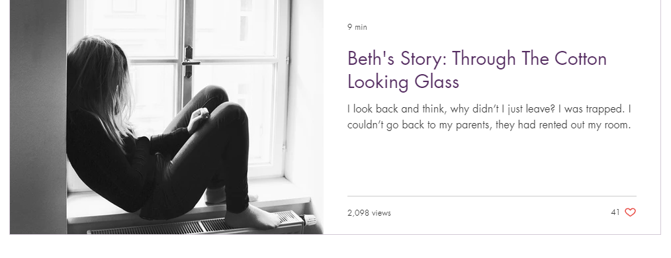
Task: Click the girl's bare feet in the photo
Action: tap(253, 217)
